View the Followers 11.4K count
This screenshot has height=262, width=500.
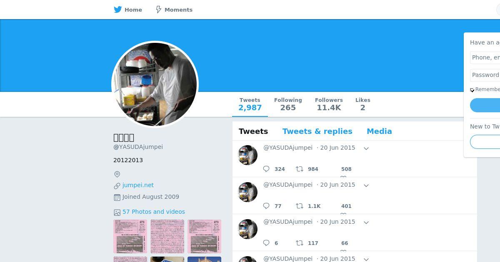329,104
